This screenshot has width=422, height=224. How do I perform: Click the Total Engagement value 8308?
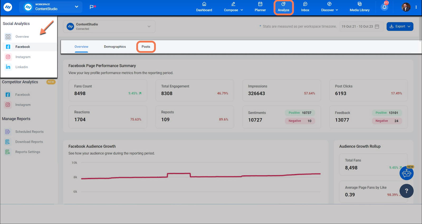coord(167,93)
